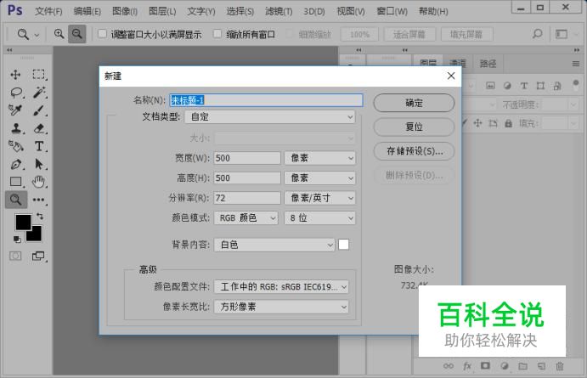The width and height of the screenshot is (587, 378).
Task: Toggle Quick Mask mode
Action: pos(15,256)
